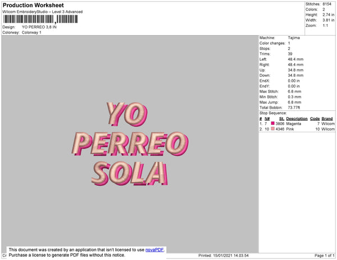Click the 'Pink' description in row 2
This screenshot has width=337, height=260.
[290, 129]
